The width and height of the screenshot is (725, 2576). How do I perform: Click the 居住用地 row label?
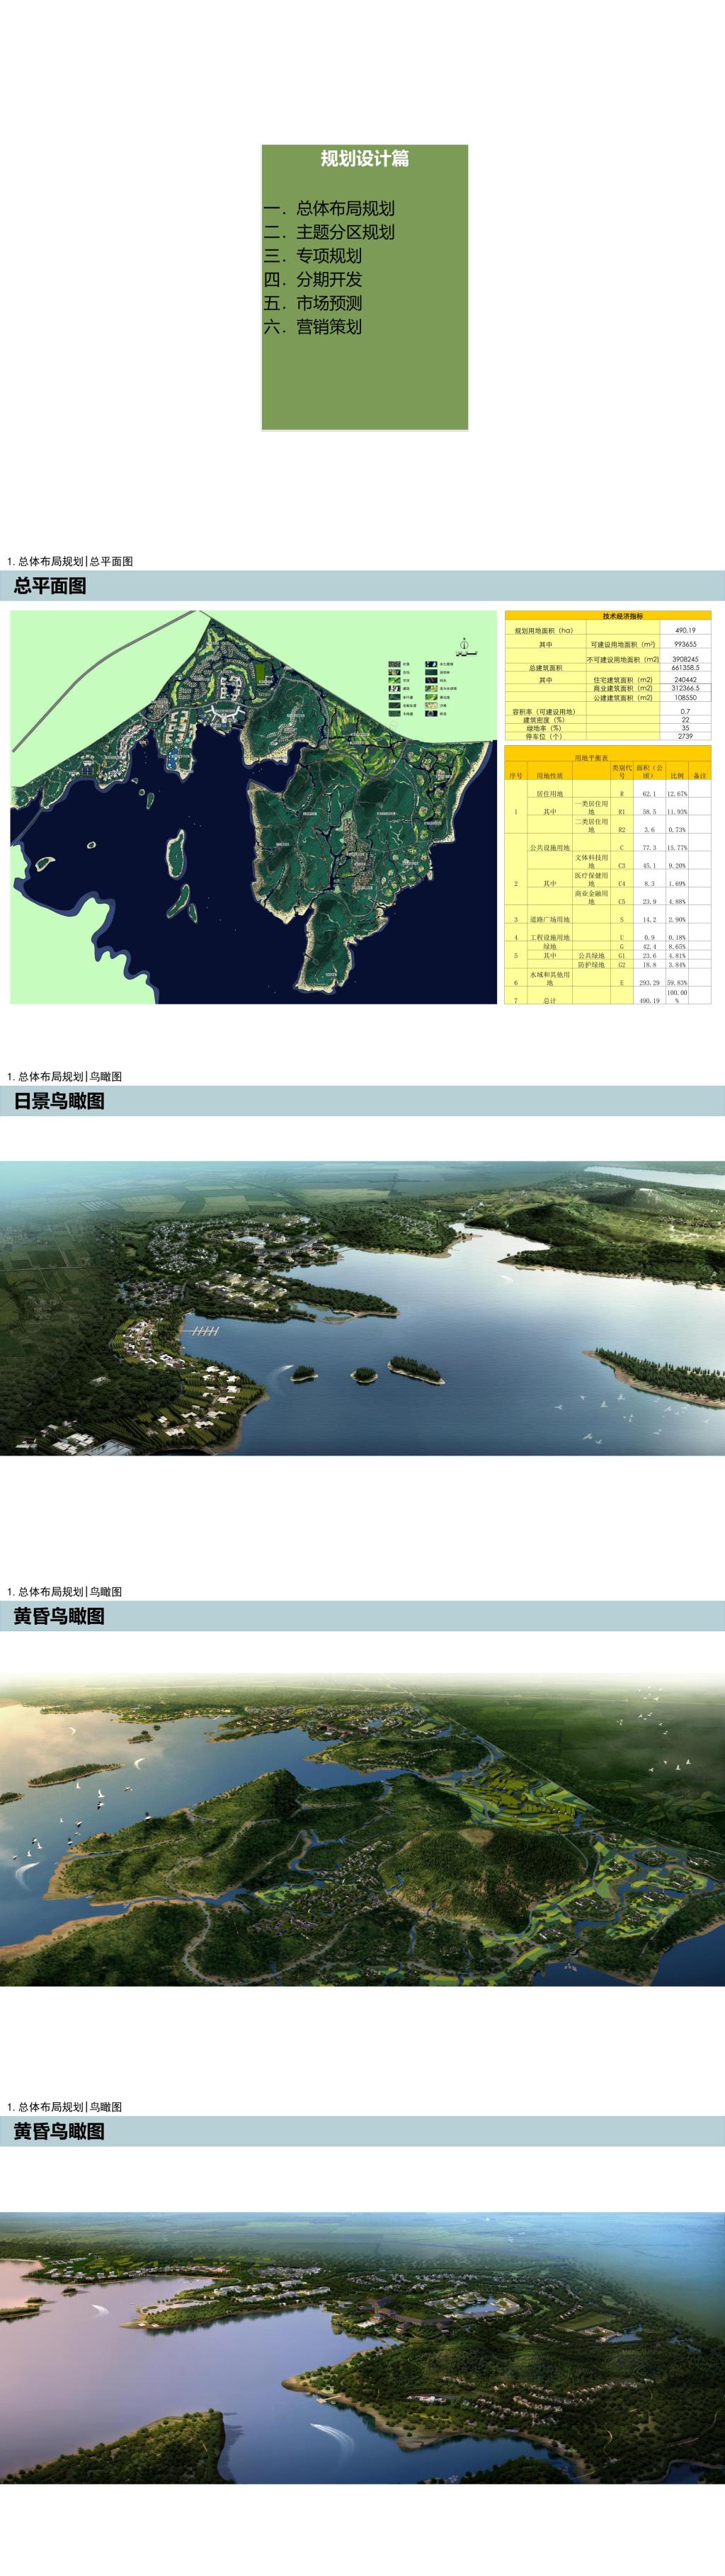(550, 794)
